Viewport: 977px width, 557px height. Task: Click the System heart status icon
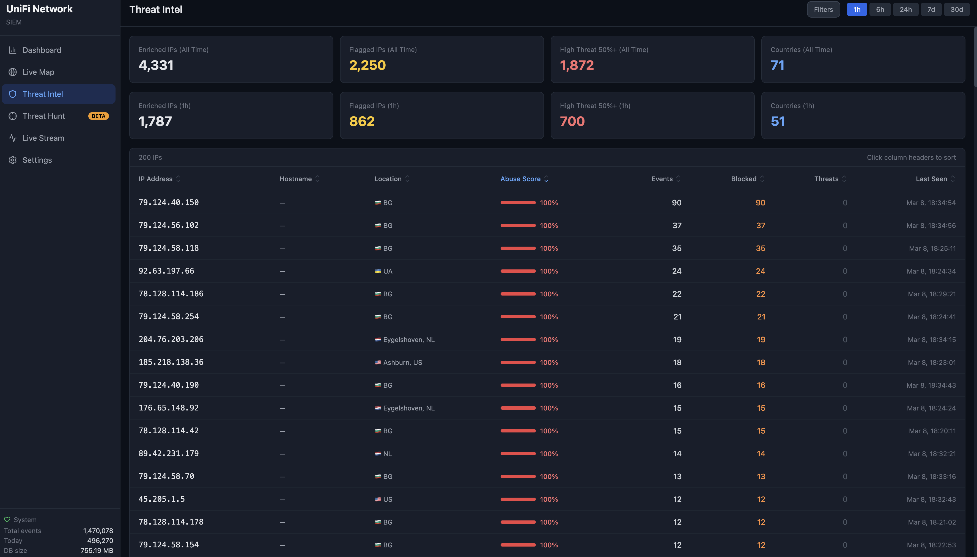[7, 520]
